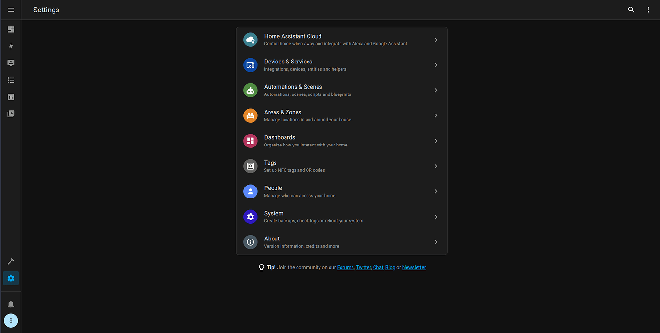Open the Blog link in the tip
Screen dimensions: 660x333
point(390,267)
